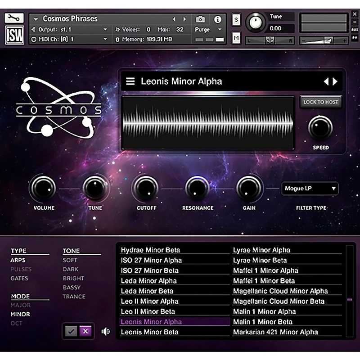
Task: Select the OCT mode filter
Action: click(16, 323)
